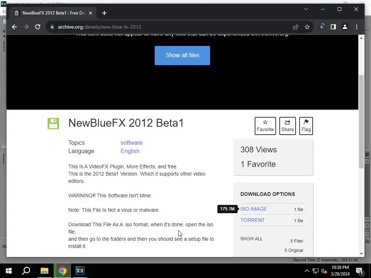The image size is (371, 278).
Task: Download the ISO IMAGE file
Action: pyautogui.click(x=253, y=209)
